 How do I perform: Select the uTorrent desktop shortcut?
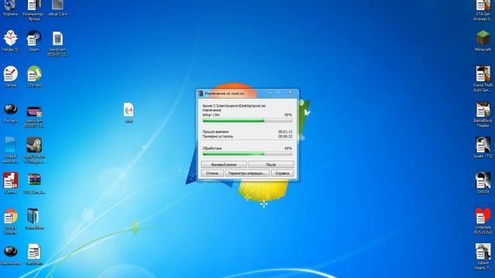pyautogui.click(x=34, y=76)
